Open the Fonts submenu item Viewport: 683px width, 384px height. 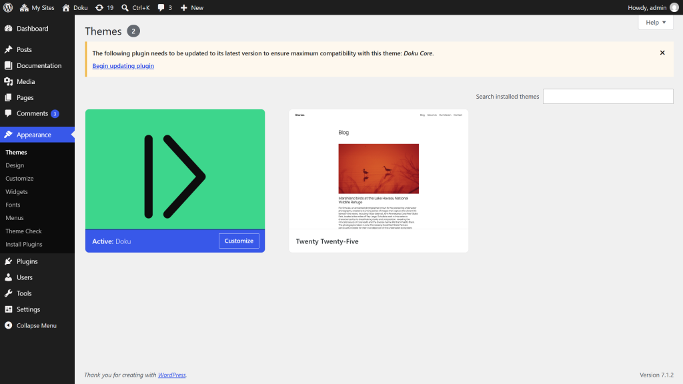(x=13, y=205)
